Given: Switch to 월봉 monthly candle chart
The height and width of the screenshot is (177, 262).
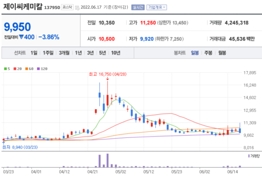Looking at the screenshot, I should (x=222, y=53).
